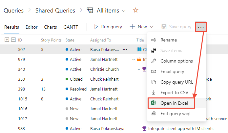Click the Copy query URL icon
This screenshot has width=228, height=133.
coord(153,82)
